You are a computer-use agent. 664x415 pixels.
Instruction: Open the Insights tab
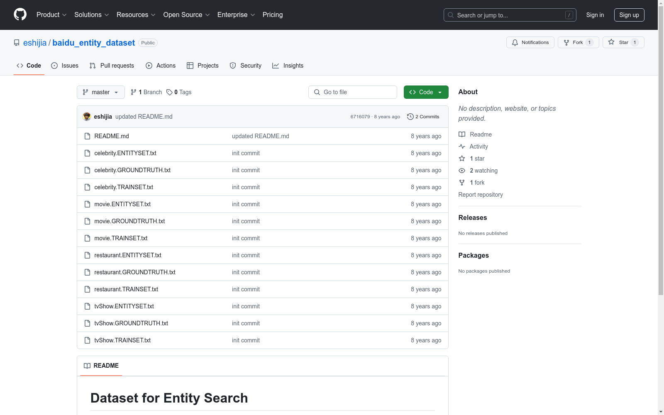pos(288,66)
